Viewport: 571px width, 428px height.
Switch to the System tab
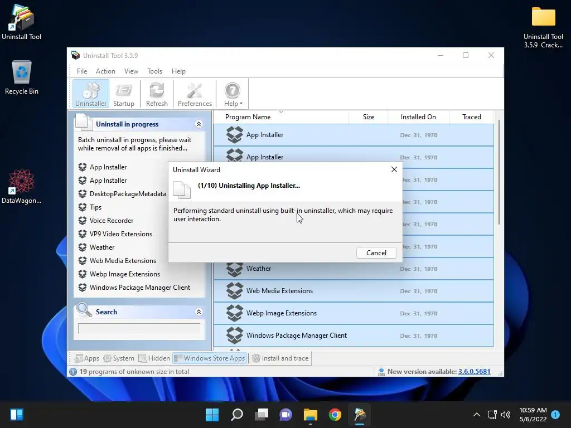coord(119,358)
